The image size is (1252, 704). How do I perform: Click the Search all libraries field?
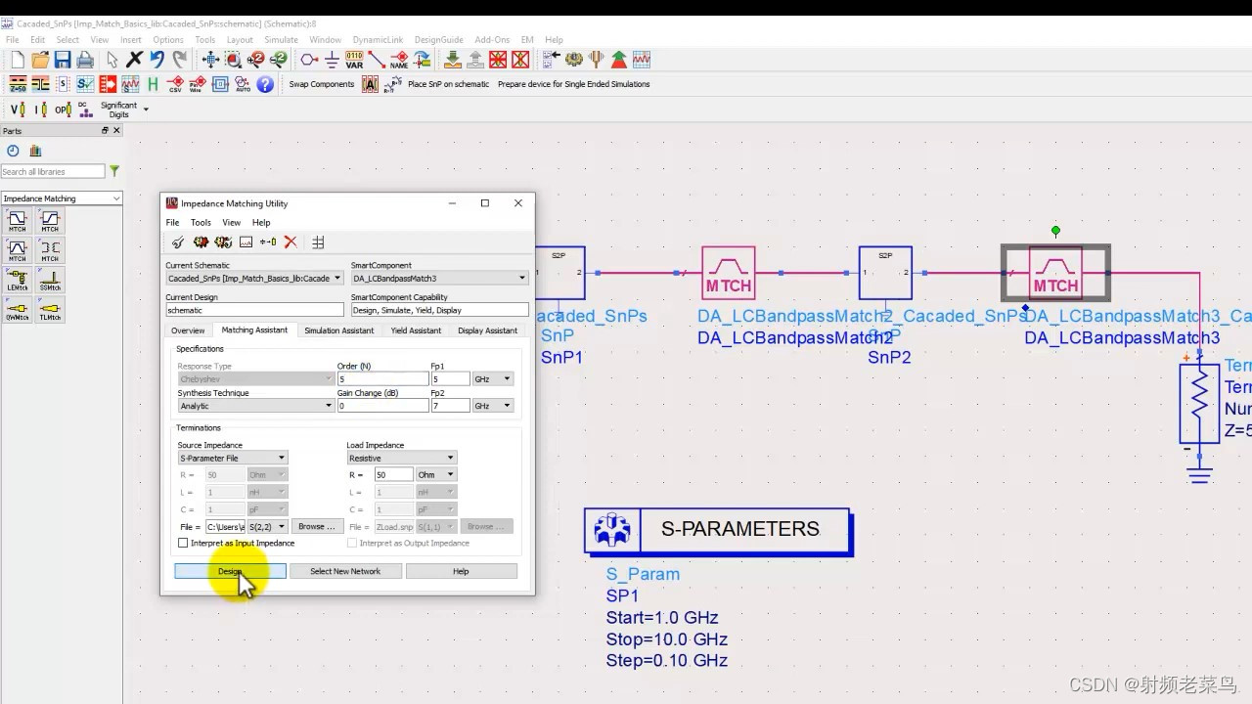pyautogui.click(x=53, y=171)
